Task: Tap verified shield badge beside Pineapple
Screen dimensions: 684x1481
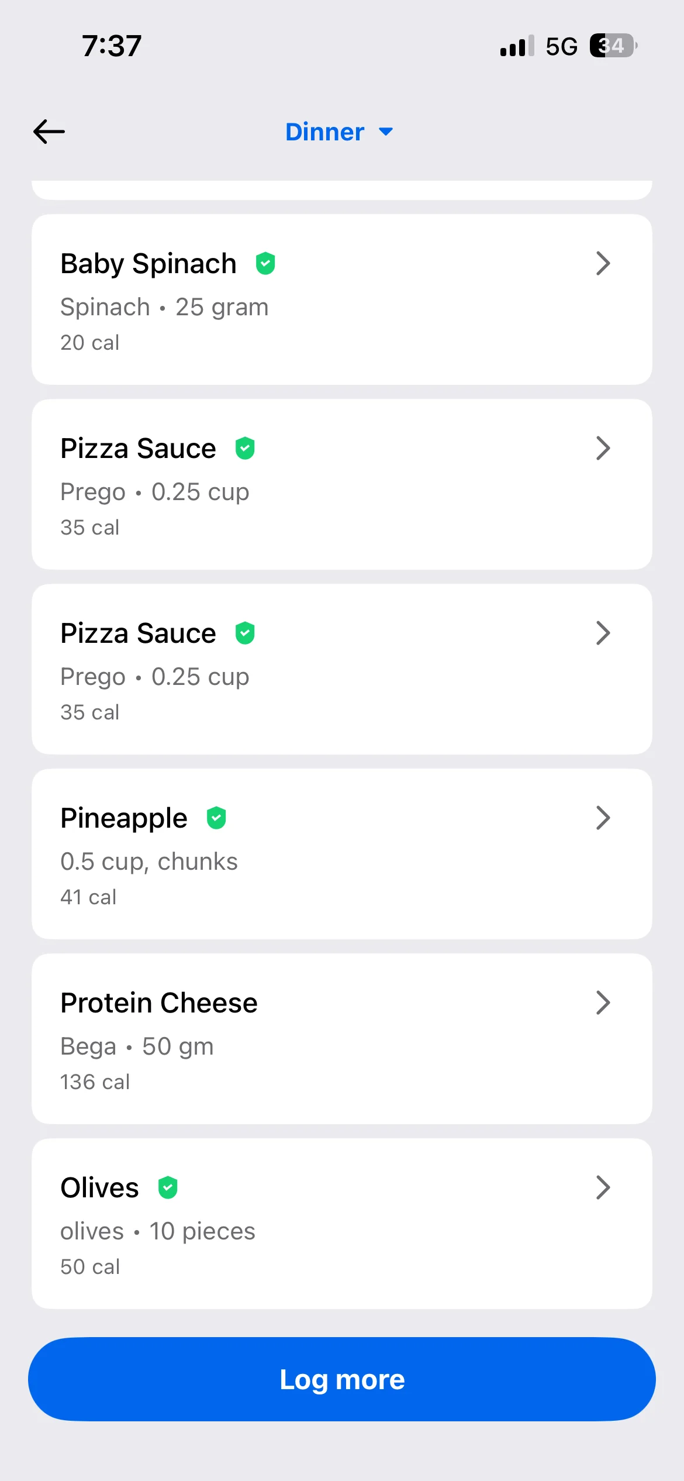Action: (216, 818)
